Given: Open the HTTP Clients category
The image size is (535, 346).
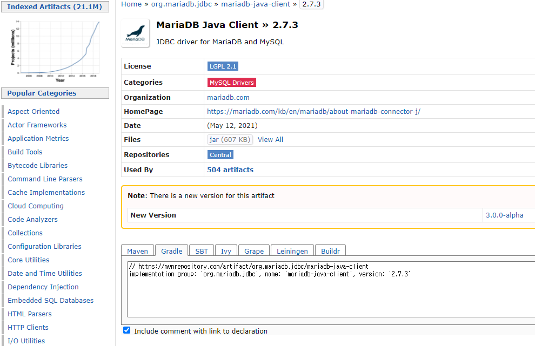Looking at the screenshot, I should click(x=28, y=328).
